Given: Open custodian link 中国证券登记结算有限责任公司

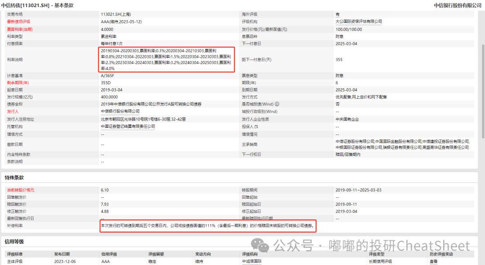Looking at the screenshot, I should [x=128, y=126].
